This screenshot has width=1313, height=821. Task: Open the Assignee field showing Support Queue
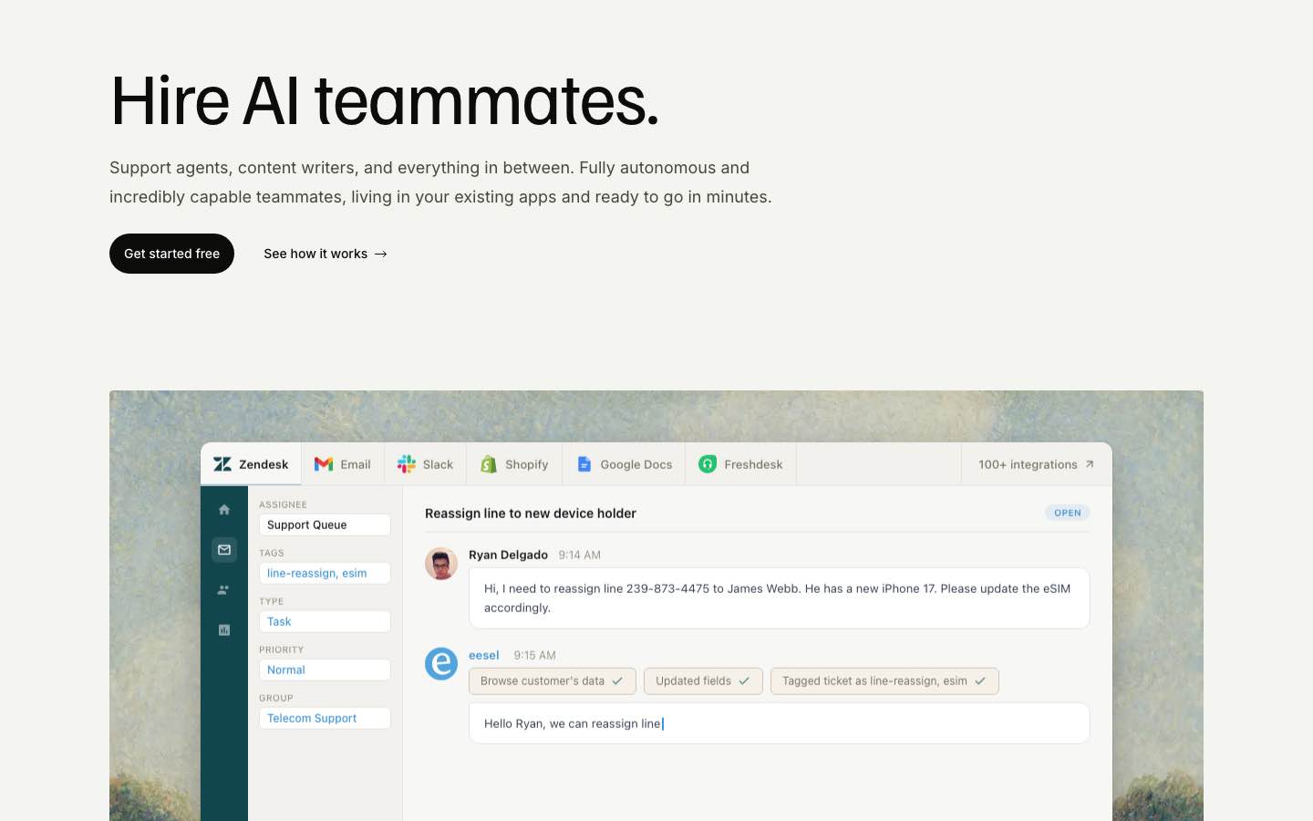(325, 525)
